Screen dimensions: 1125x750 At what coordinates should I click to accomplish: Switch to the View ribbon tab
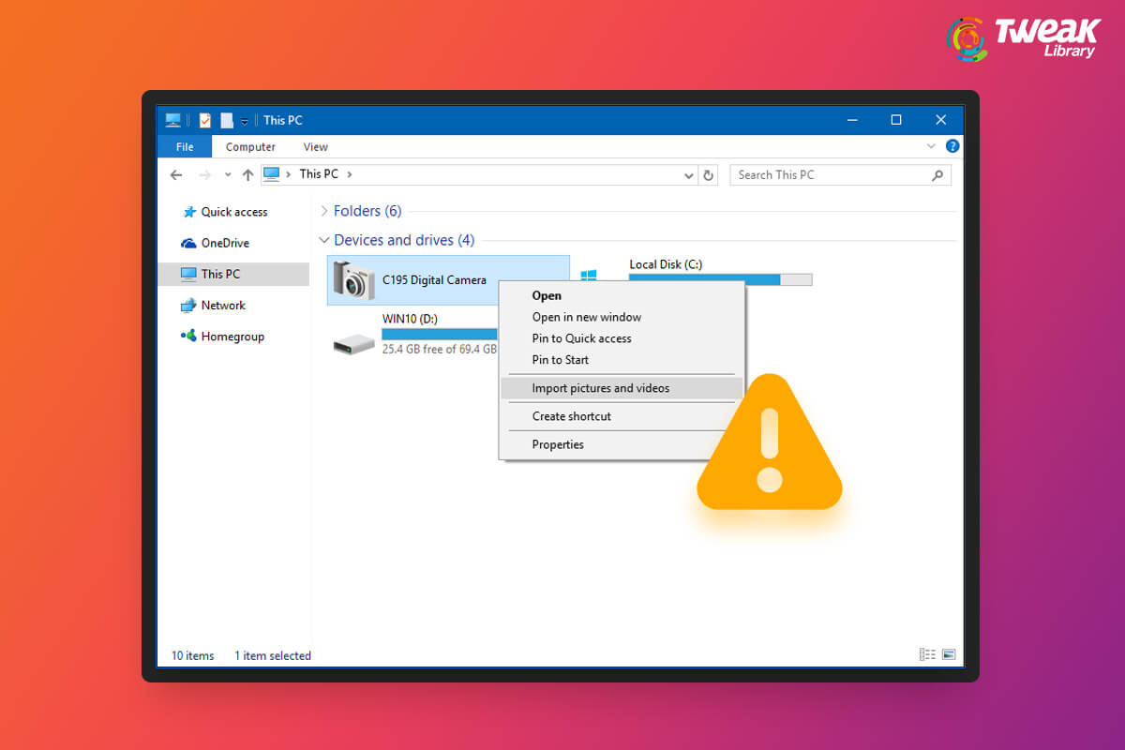pyautogui.click(x=315, y=146)
